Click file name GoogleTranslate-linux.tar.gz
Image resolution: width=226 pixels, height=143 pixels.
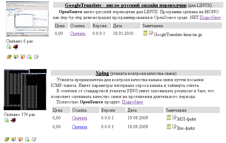pos(178,35)
